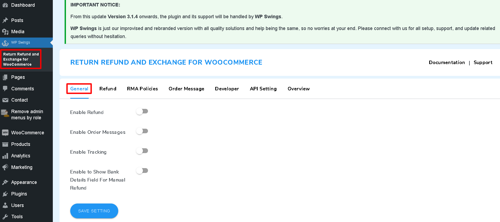Open the Media menu label
Viewport: 500px width, 222px height.
(x=18, y=32)
